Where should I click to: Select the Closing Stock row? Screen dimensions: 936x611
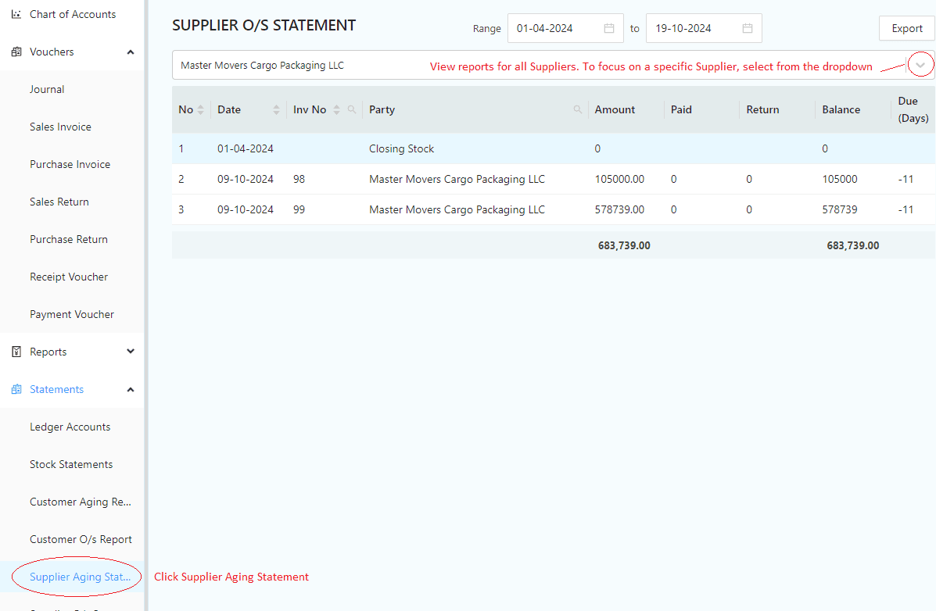tap(554, 148)
